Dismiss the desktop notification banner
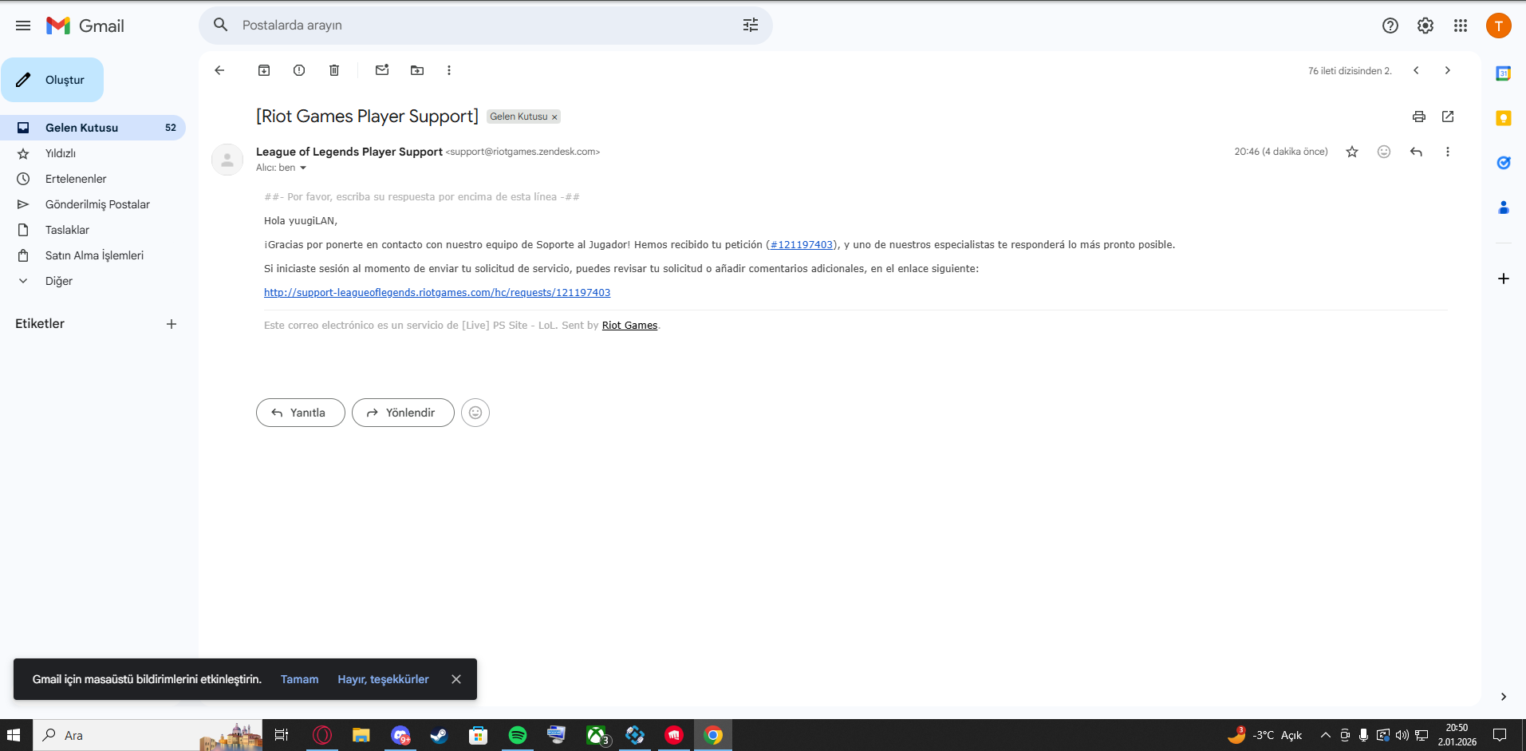Image resolution: width=1526 pixels, height=751 pixels. pos(456,679)
